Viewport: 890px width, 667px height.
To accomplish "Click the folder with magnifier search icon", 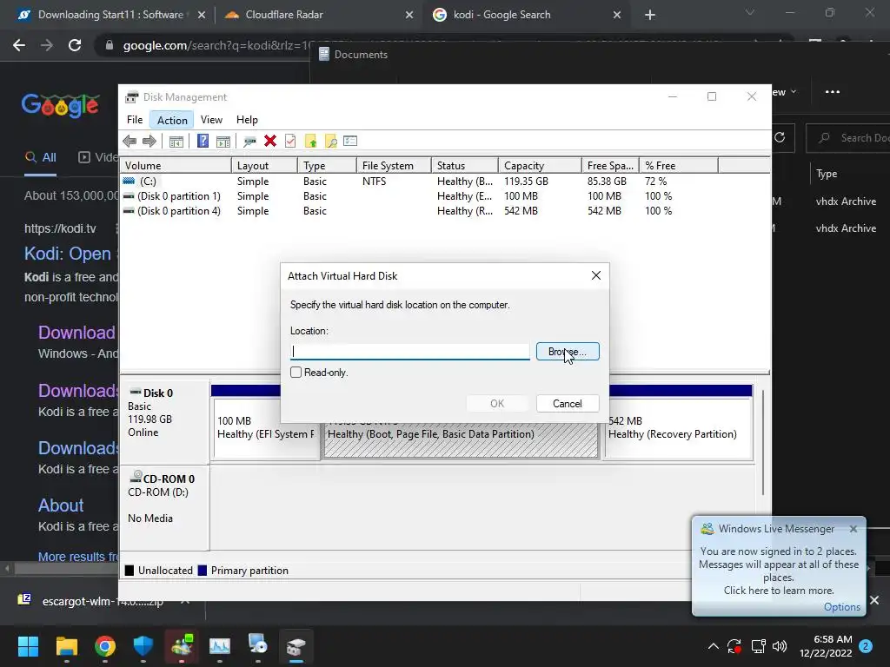I will pos(331,142).
